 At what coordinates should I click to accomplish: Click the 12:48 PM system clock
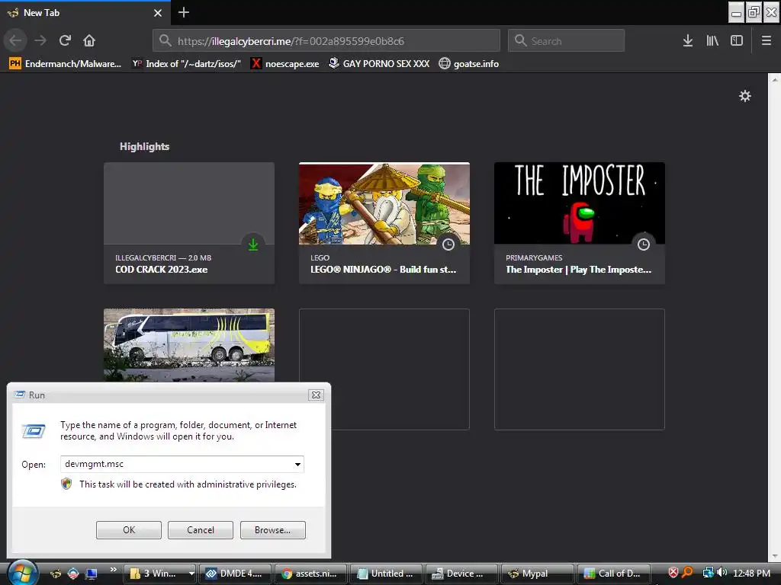[751, 573]
